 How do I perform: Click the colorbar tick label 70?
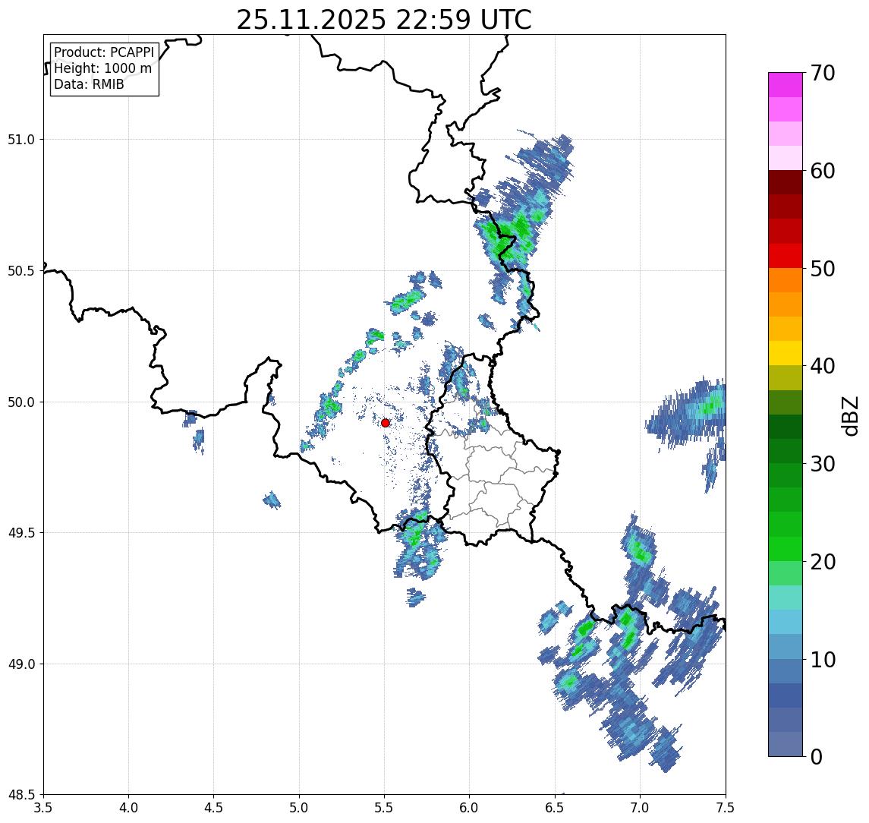pyautogui.click(x=823, y=73)
